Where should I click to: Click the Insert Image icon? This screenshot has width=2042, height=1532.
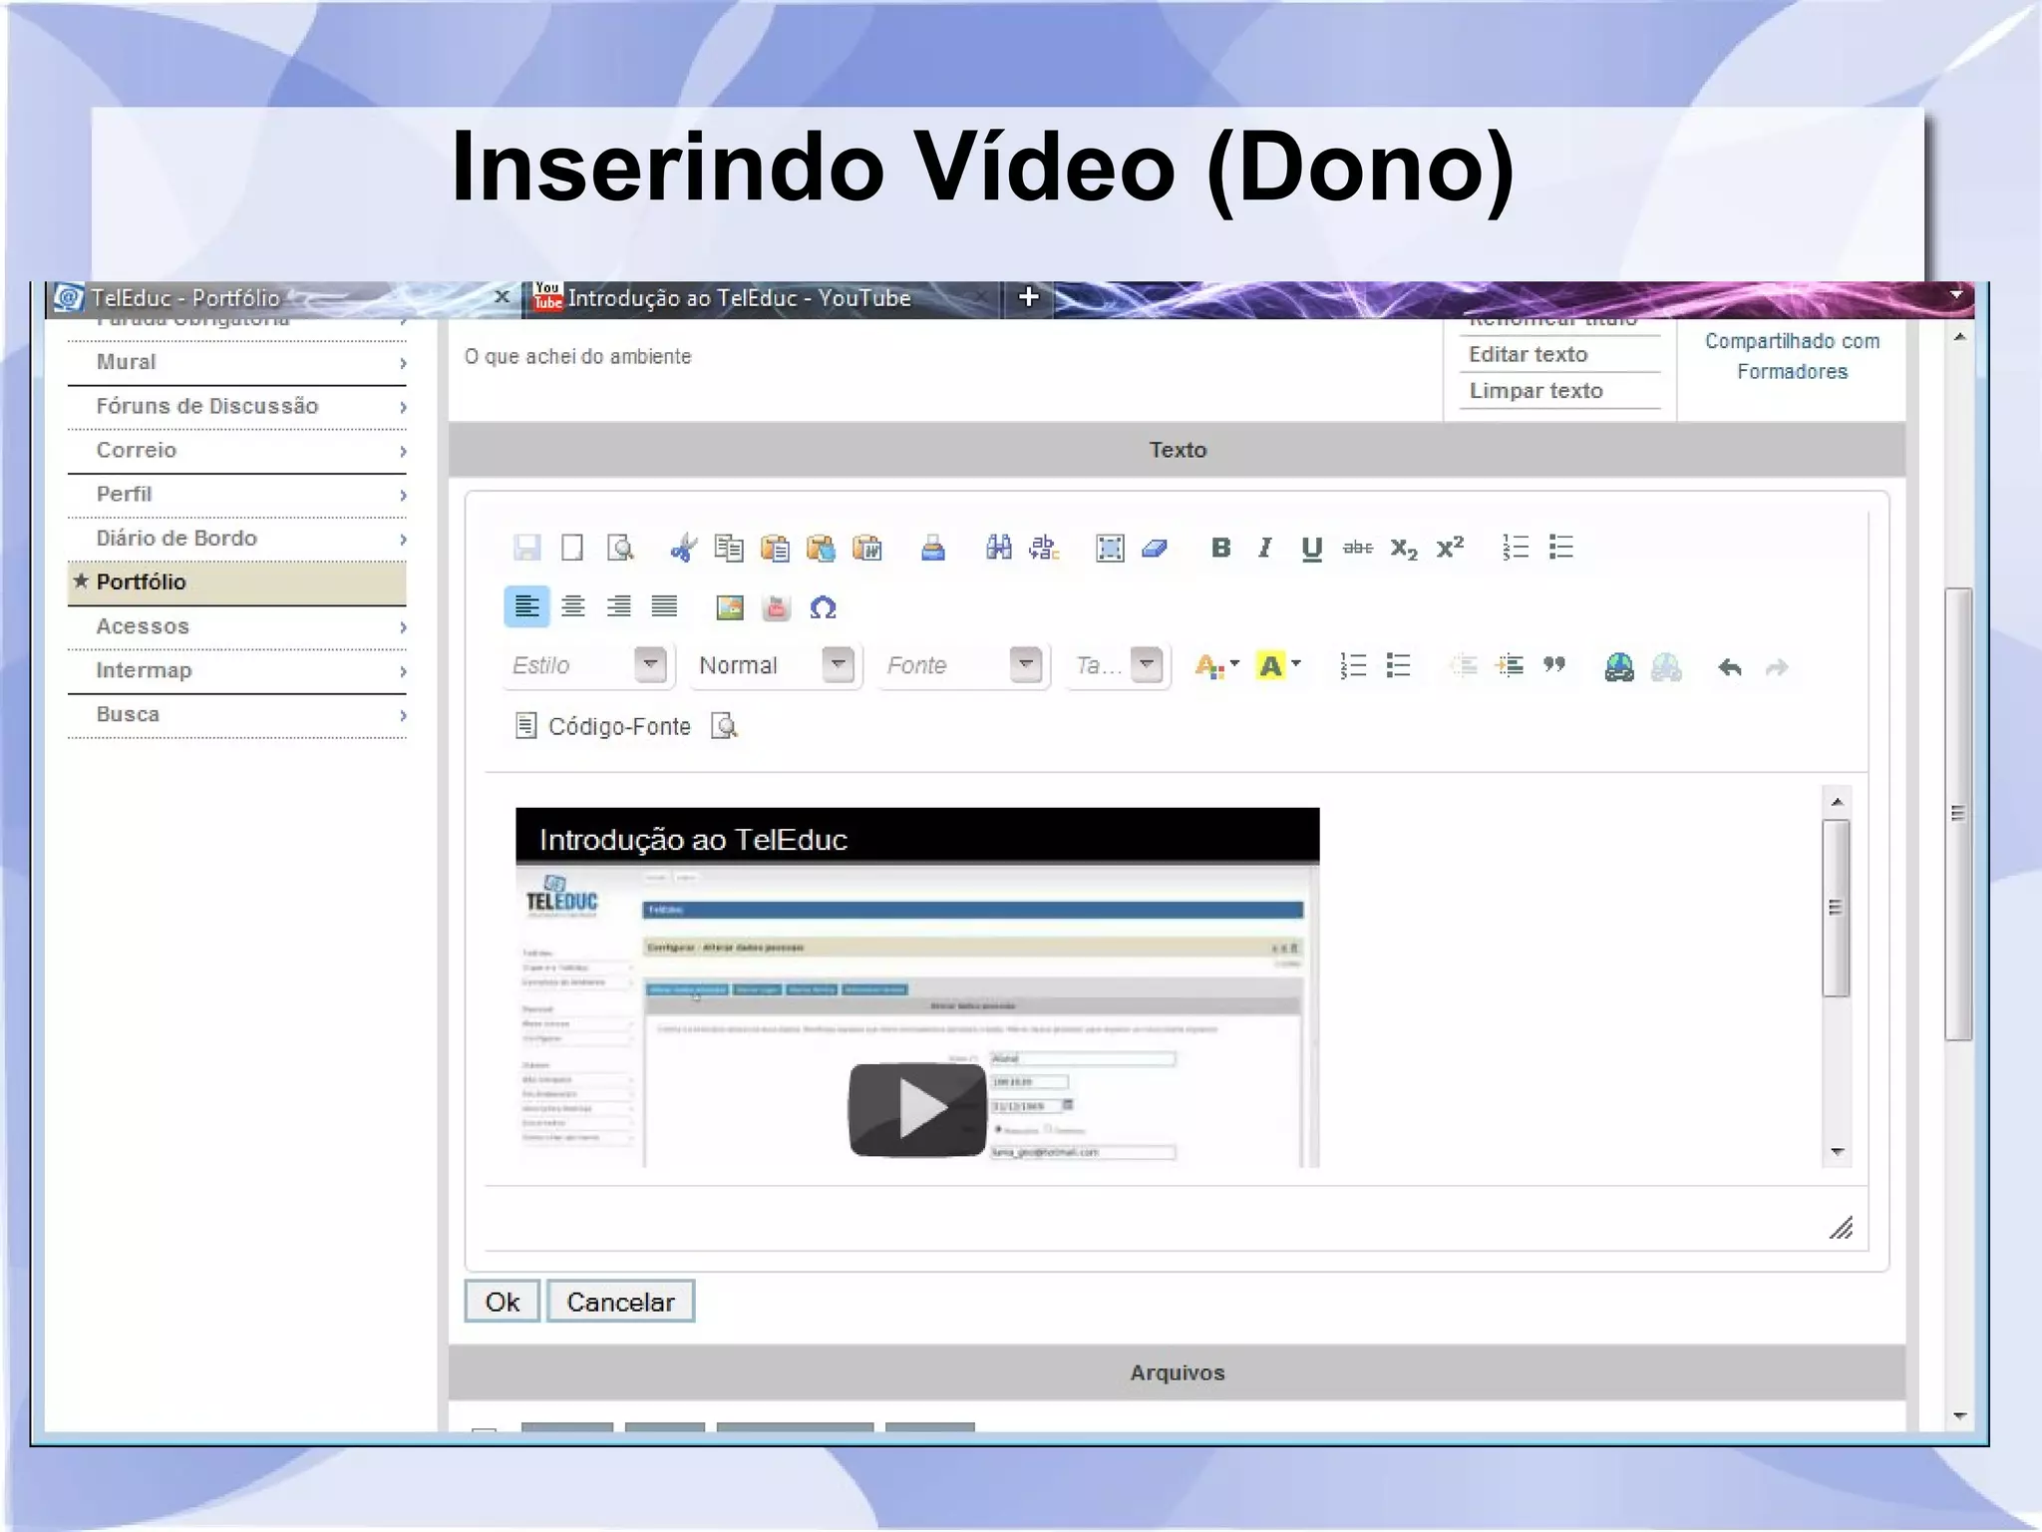[x=730, y=607]
